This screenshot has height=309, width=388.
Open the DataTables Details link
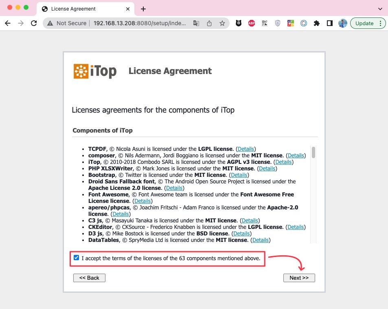[x=261, y=240]
